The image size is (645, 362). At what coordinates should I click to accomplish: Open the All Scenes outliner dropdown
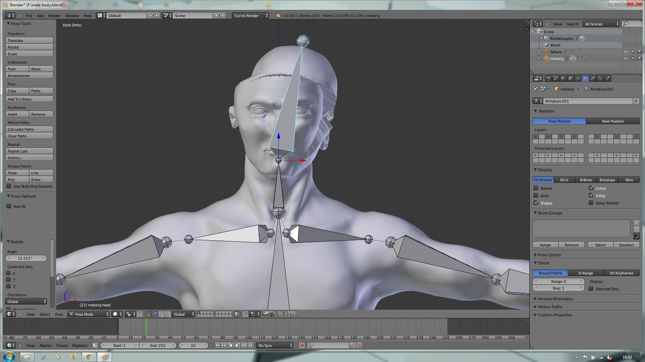coord(601,24)
